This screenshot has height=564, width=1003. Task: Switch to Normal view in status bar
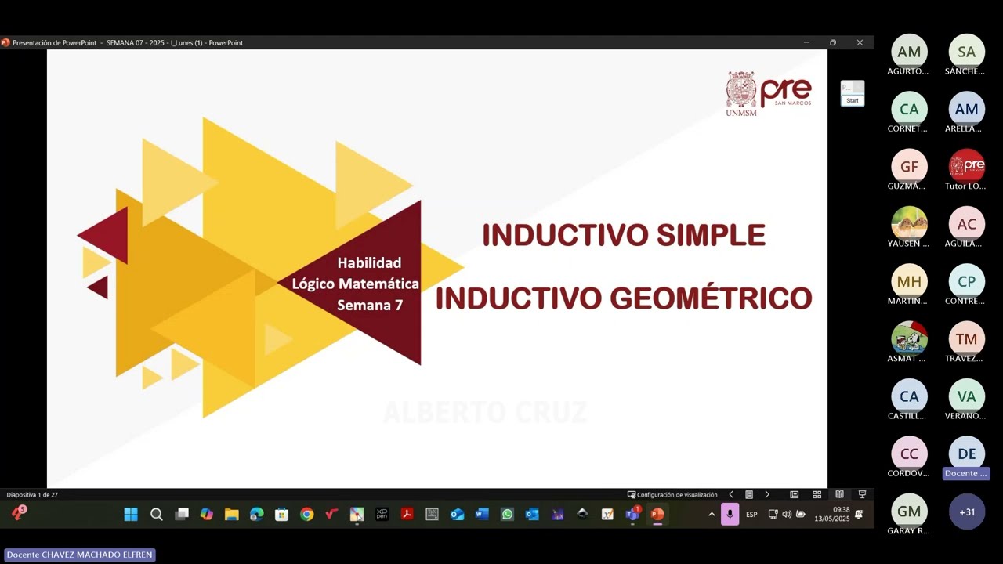coord(795,494)
